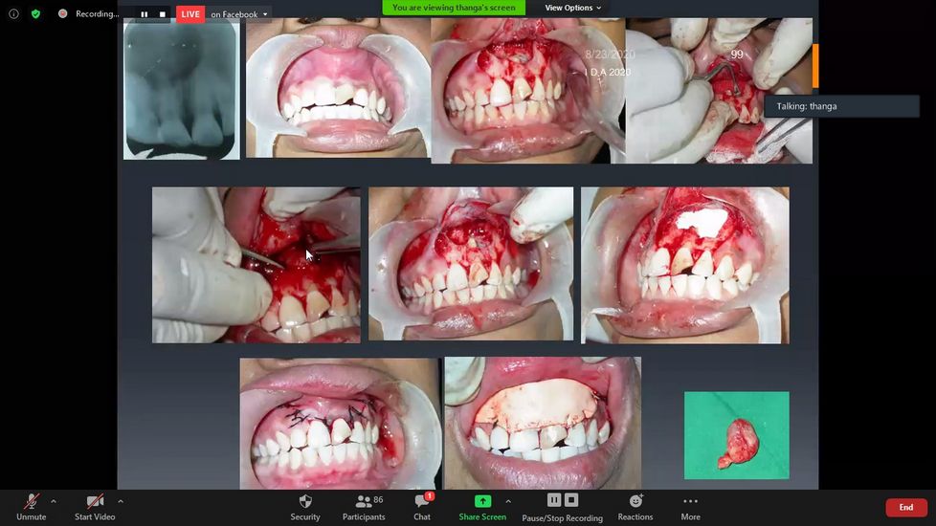Stop recording from the top bar

pyautogui.click(x=163, y=14)
